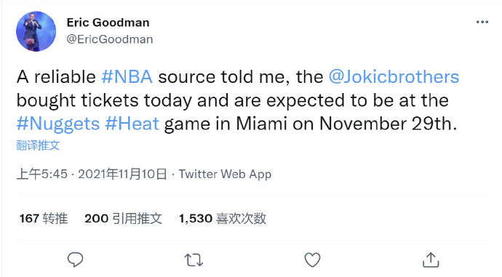
Task: Open the #Nuggets hashtag
Action: coord(58,124)
